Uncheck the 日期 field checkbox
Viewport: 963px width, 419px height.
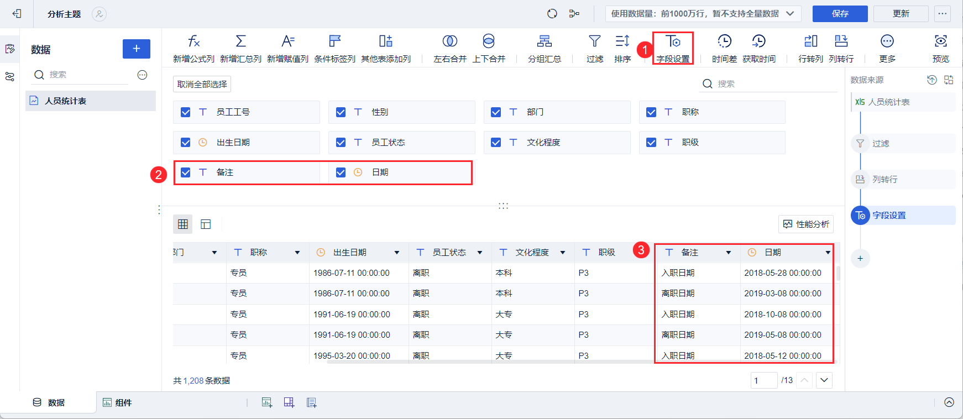coord(341,172)
